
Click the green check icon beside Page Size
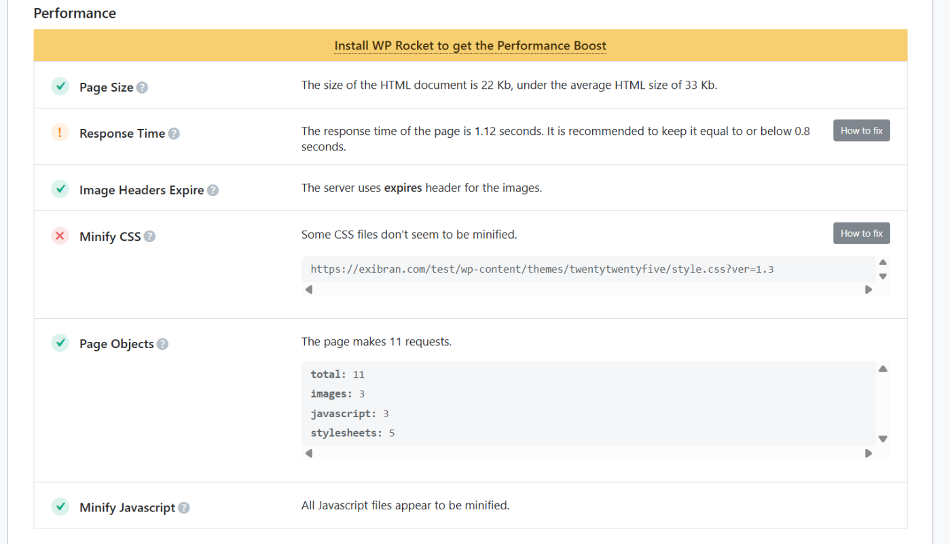point(60,87)
